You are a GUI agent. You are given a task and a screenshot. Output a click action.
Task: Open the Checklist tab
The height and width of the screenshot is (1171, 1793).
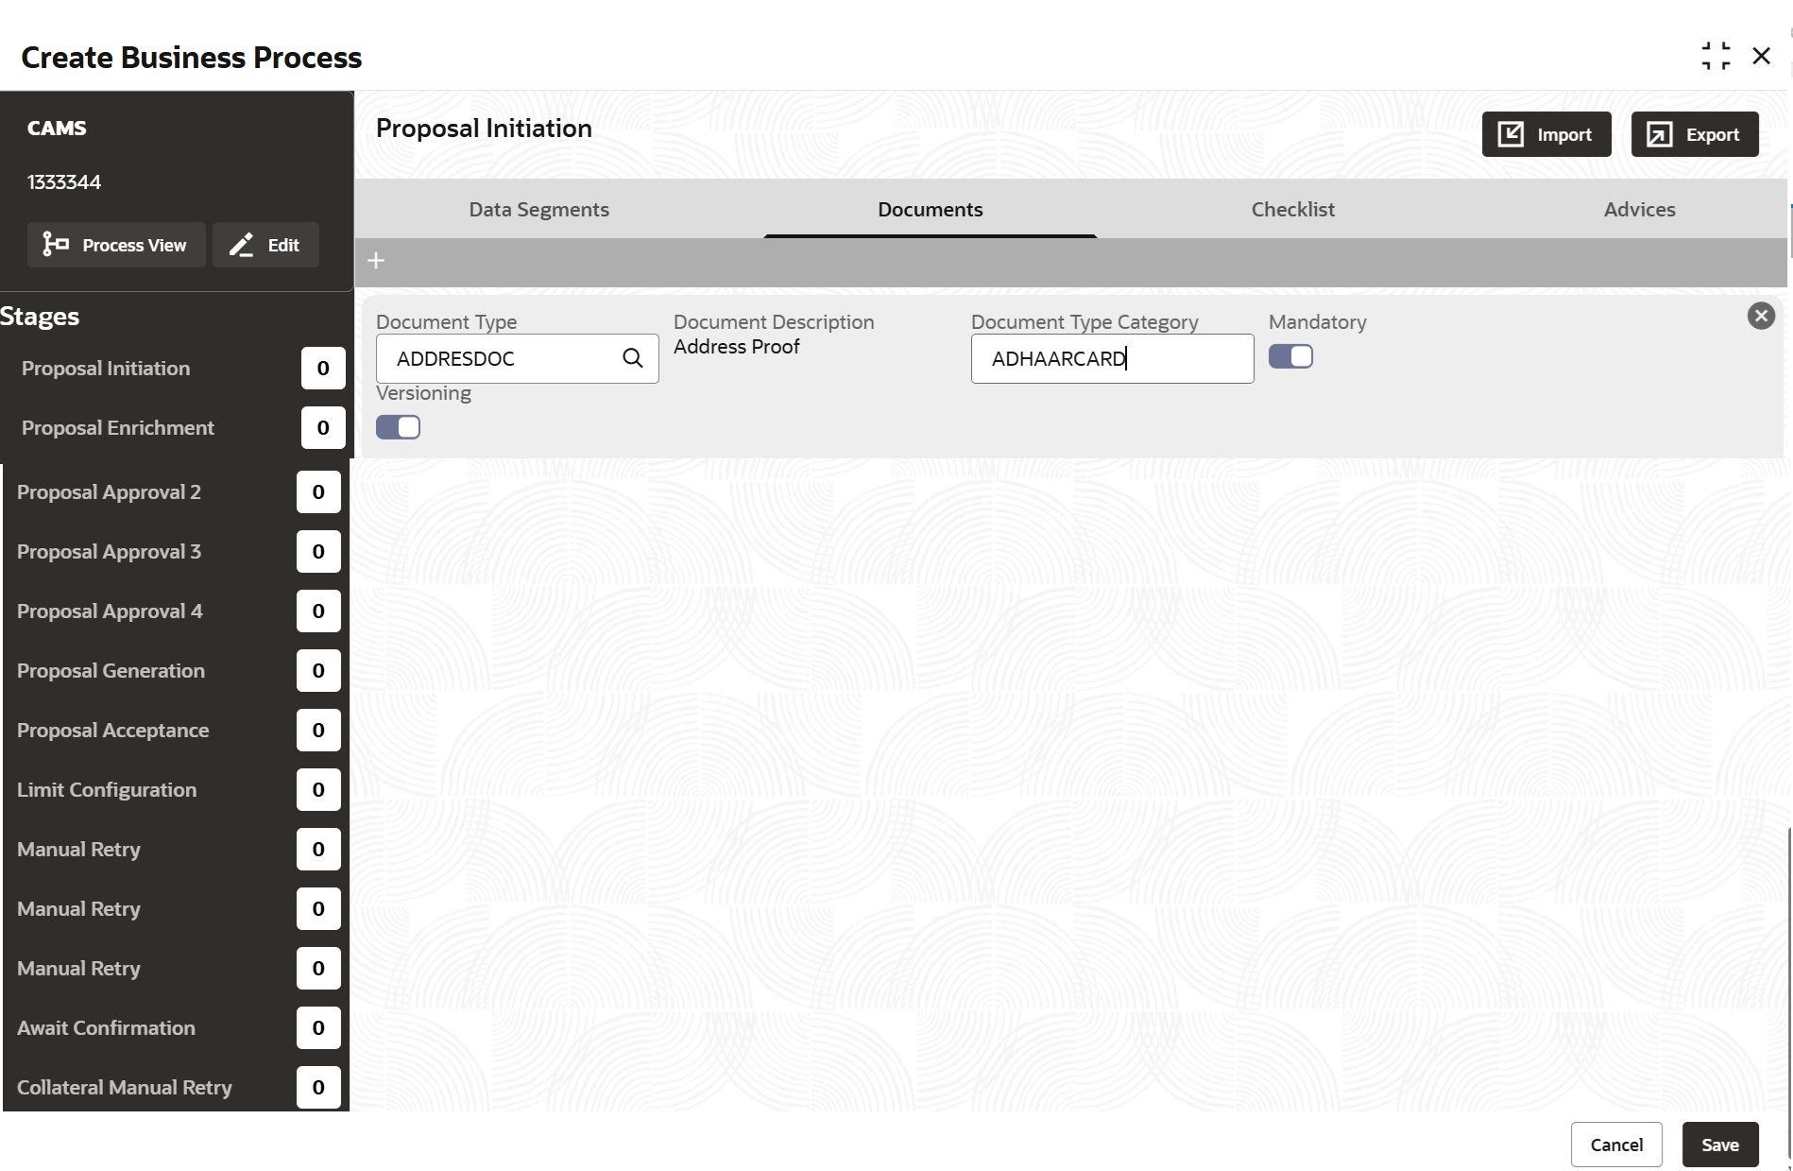pyautogui.click(x=1292, y=209)
